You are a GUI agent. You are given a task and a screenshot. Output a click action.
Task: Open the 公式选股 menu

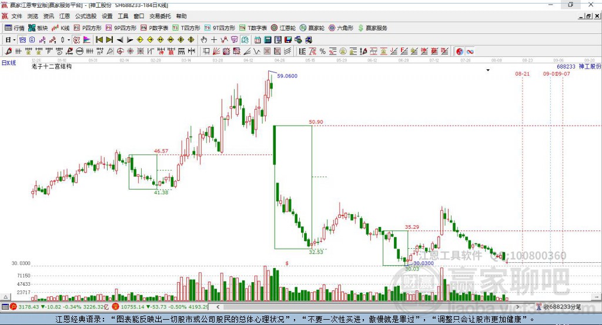pyautogui.click(x=86, y=16)
